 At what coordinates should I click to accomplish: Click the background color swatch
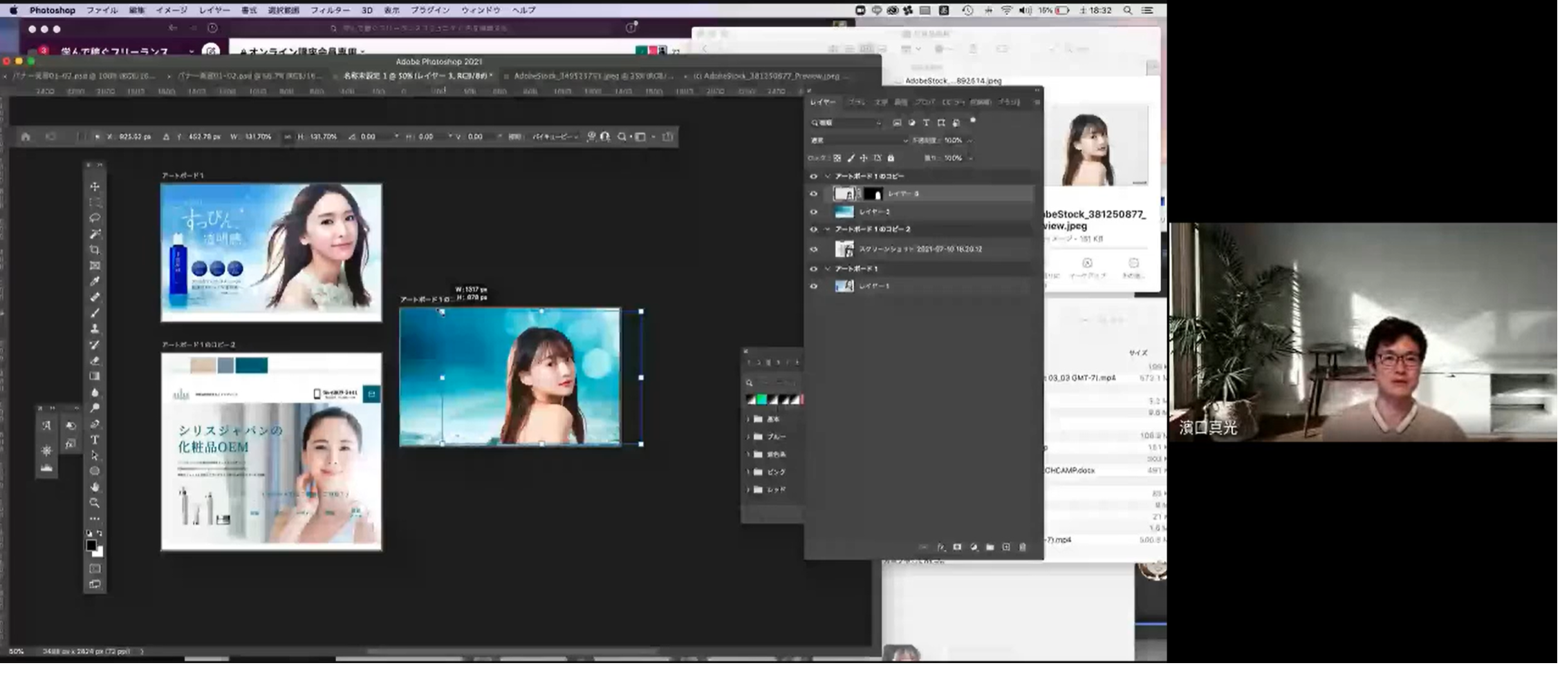(x=98, y=552)
